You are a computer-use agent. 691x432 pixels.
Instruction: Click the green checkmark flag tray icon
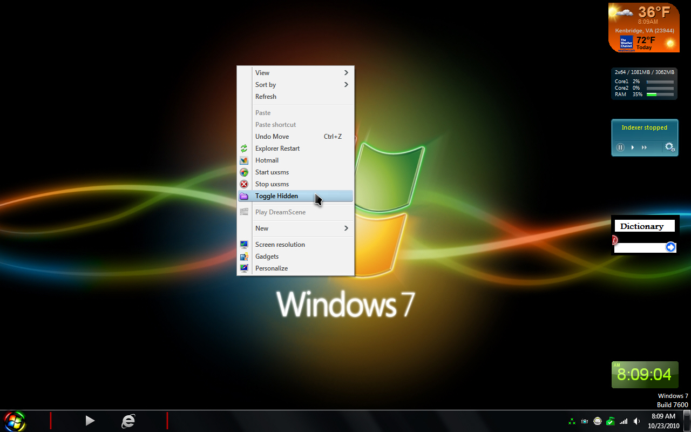(611, 421)
